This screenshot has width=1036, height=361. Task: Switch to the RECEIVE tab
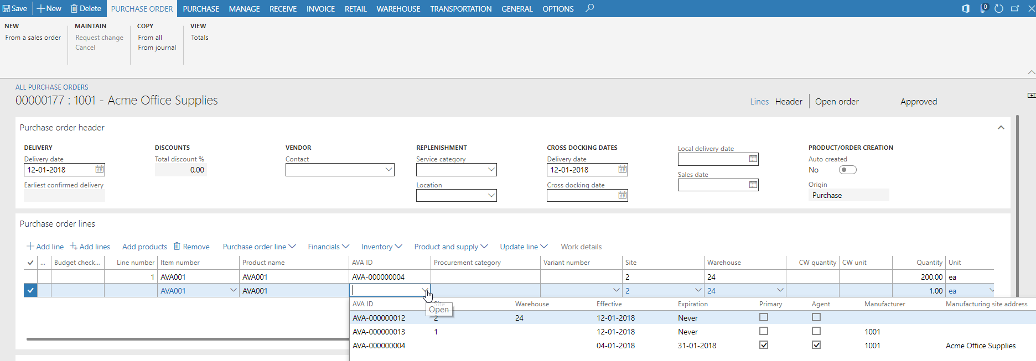[283, 9]
